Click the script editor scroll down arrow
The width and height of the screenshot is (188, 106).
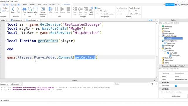157,77
